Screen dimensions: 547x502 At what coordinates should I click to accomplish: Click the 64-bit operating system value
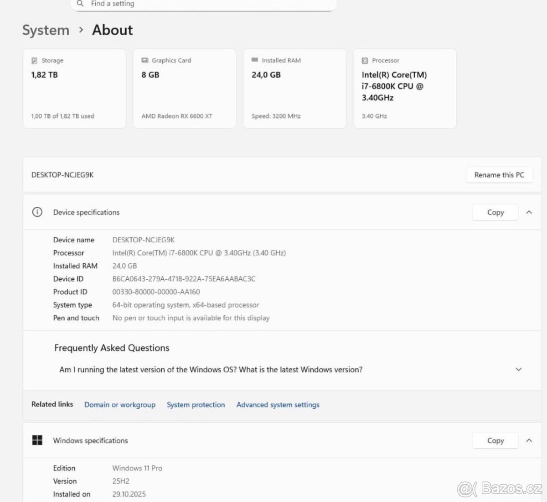point(186,305)
